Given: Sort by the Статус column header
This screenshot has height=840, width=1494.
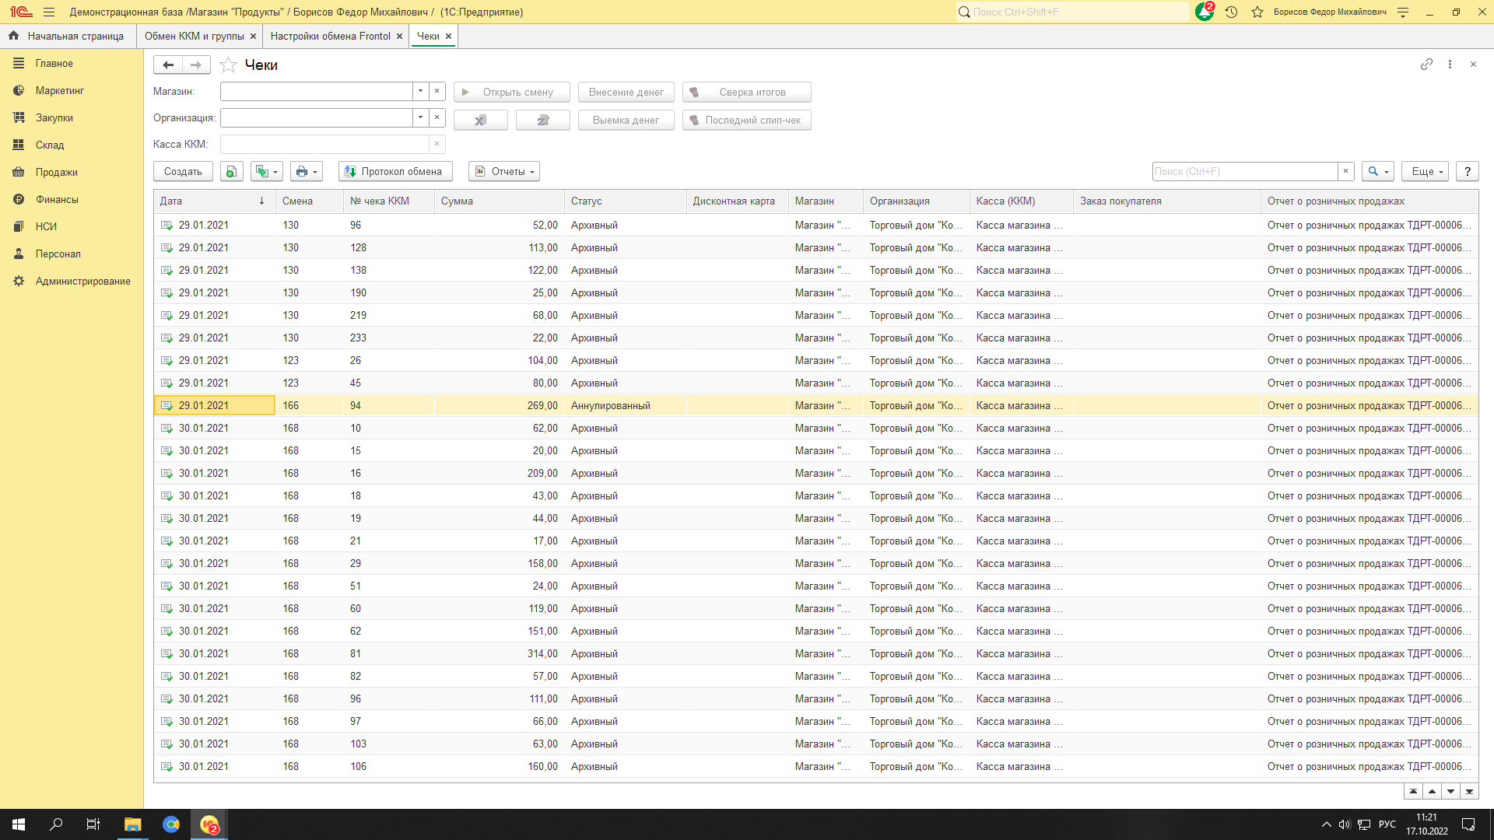Looking at the screenshot, I should point(626,201).
